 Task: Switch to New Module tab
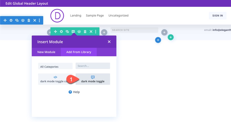46,52
